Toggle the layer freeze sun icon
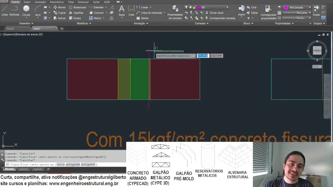This screenshot has height=187, width=333. point(190,8)
